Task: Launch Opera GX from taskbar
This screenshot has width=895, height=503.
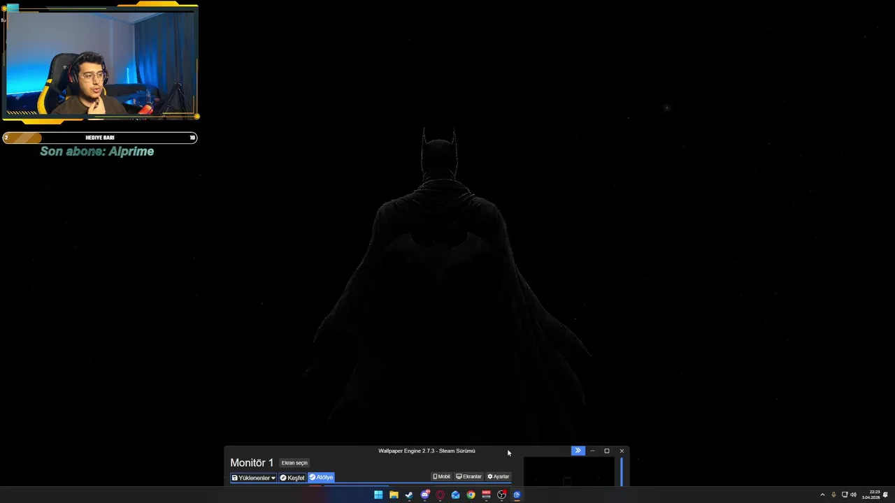Action: point(440,495)
